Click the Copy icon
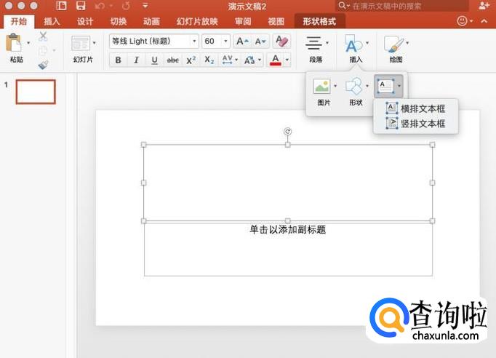Image resolution: width=496 pixels, height=358 pixels. pyautogui.click(x=43, y=51)
